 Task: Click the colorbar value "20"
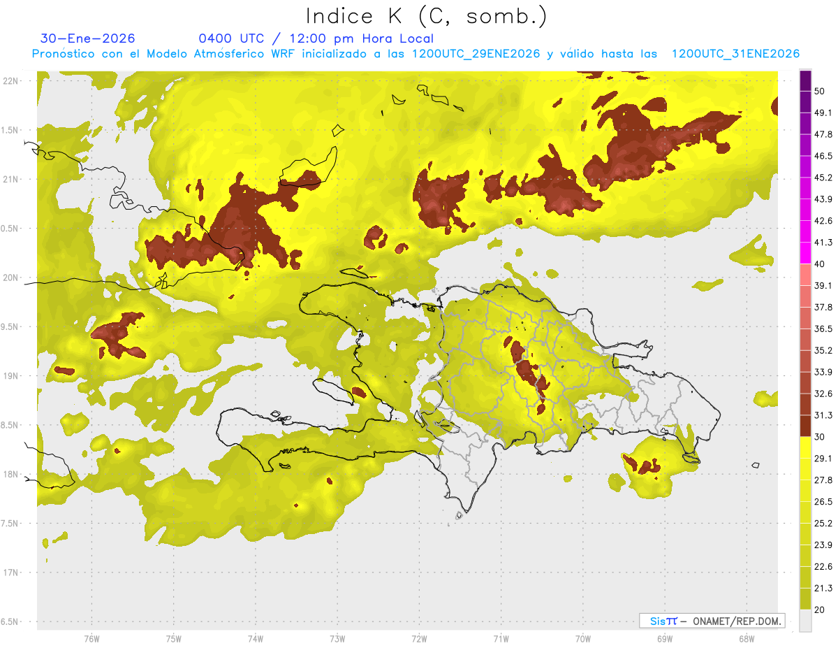click(820, 610)
